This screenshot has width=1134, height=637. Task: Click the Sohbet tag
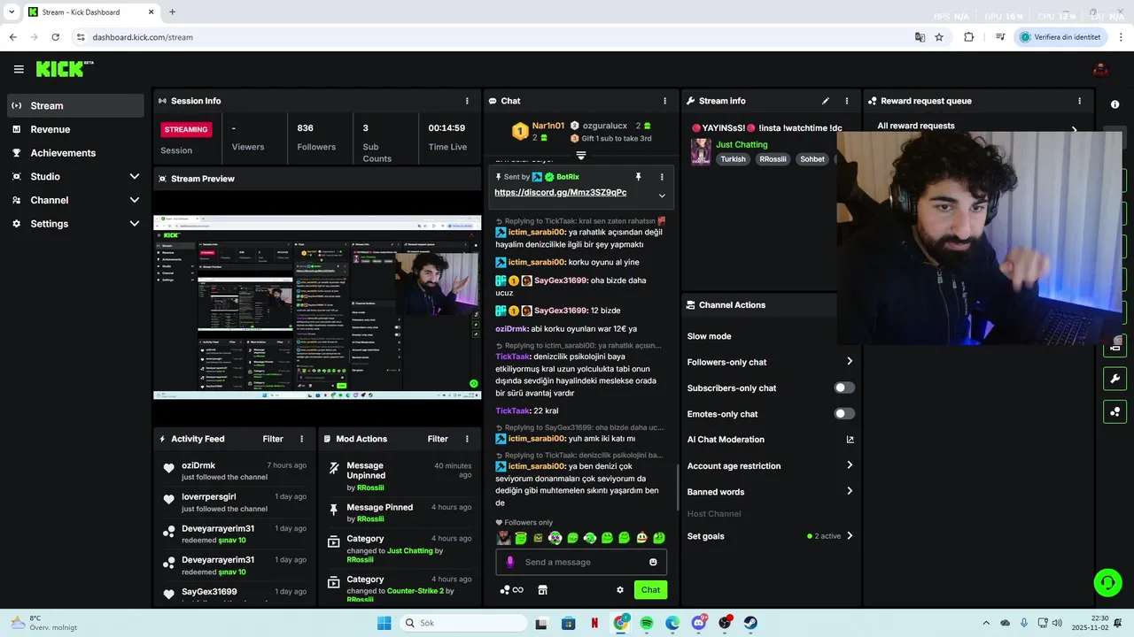[812, 159]
